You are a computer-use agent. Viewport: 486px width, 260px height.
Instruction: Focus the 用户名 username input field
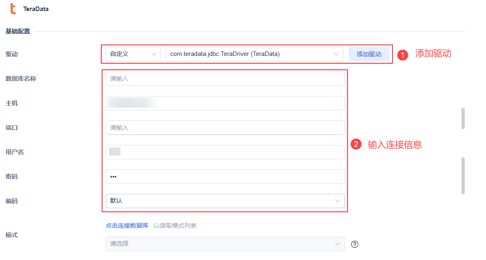(x=225, y=152)
